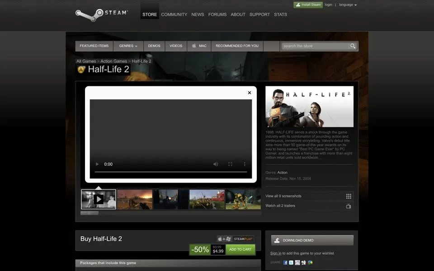The width and height of the screenshot is (434, 271).
Task: Click the video progress bar
Action: click(x=171, y=172)
